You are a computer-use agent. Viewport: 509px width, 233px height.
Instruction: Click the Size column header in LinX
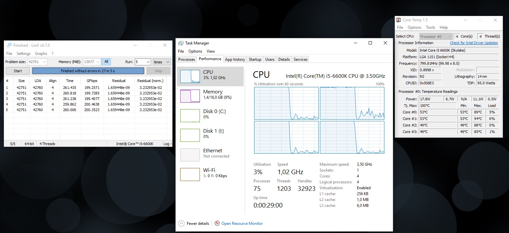pyautogui.click(x=21, y=81)
